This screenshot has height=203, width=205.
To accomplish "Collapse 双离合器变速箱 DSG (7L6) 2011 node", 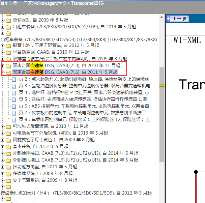I will [x=2, y=72].
